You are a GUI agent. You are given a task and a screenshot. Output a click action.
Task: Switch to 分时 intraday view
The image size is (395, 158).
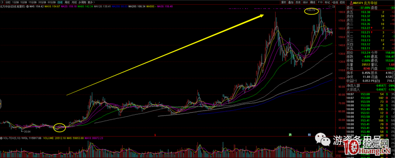(x=8, y=2)
